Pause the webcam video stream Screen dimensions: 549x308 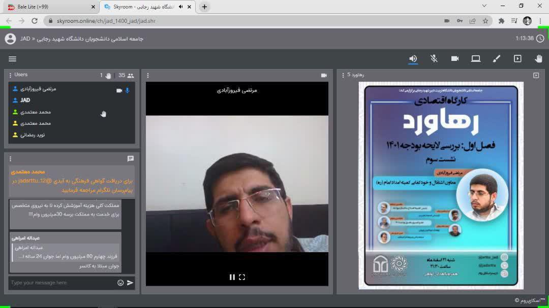click(232, 277)
